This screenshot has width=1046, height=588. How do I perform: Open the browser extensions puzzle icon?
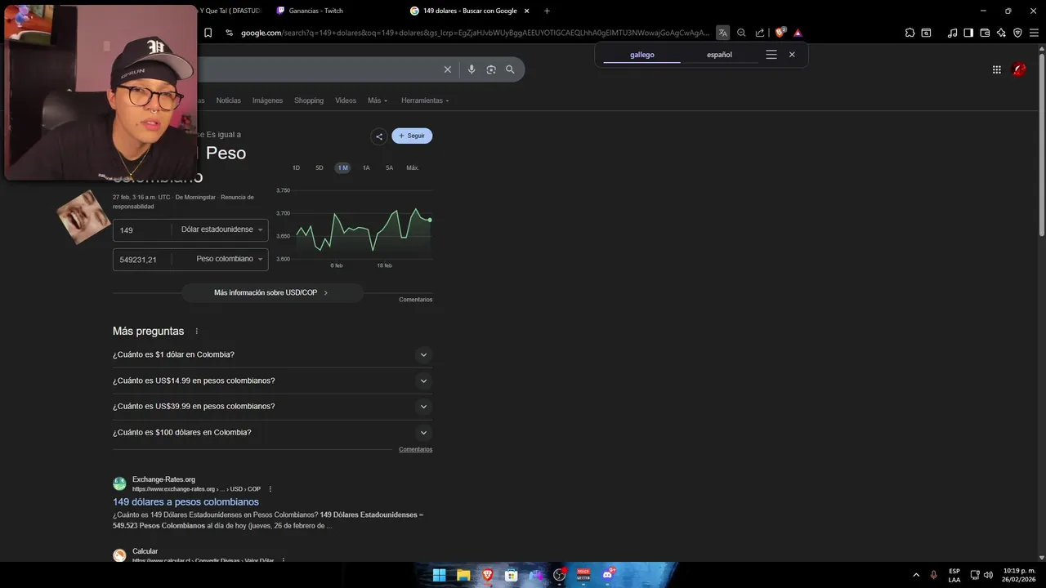[x=910, y=33]
